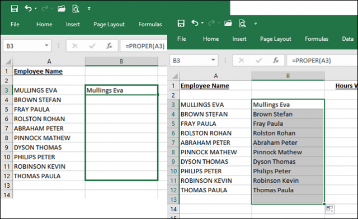
Task: Click formula bar text in left window
Action: point(145,46)
